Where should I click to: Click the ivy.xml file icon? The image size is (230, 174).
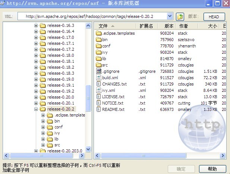98,90
